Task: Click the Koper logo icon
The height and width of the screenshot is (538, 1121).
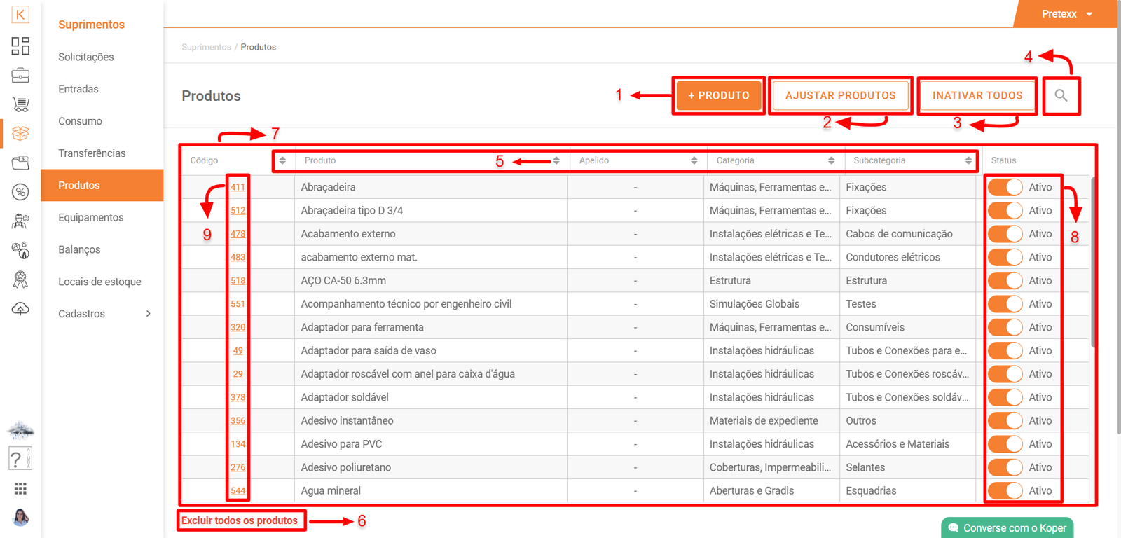Action: [x=20, y=15]
